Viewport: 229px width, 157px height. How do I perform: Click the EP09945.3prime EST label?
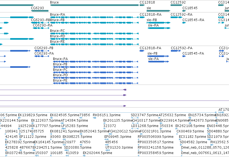(118, 137)
